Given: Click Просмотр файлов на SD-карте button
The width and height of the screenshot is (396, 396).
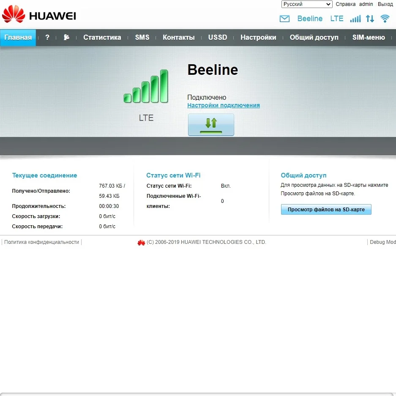Looking at the screenshot, I should coord(326,209).
